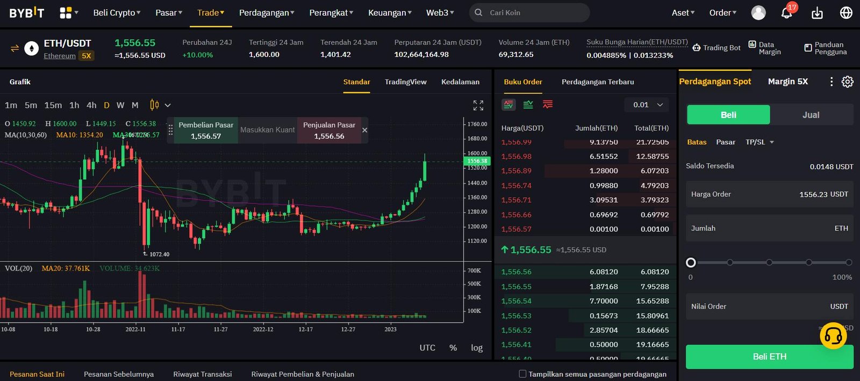The height and width of the screenshot is (381, 860).
Task: Click the amount slider starting handle
Action: click(691, 262)
